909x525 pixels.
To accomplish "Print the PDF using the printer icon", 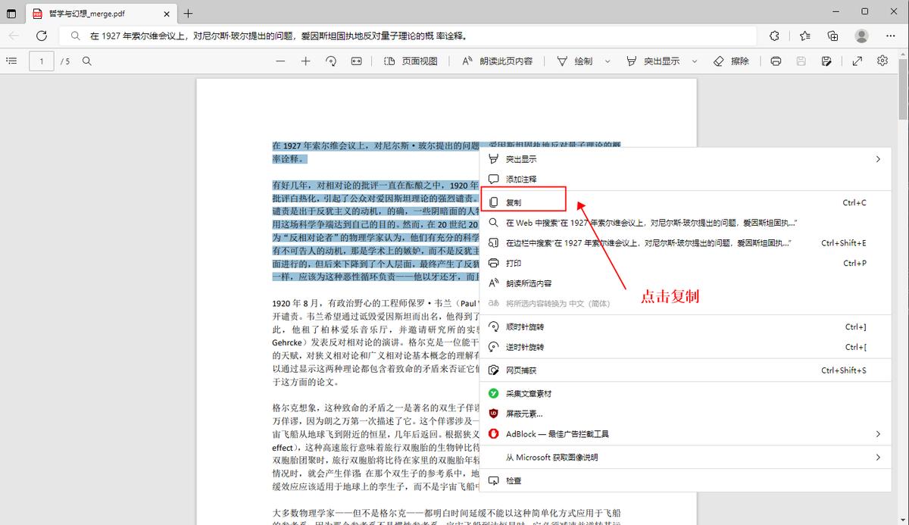I will pyautogui.click(x=776, y=61).
